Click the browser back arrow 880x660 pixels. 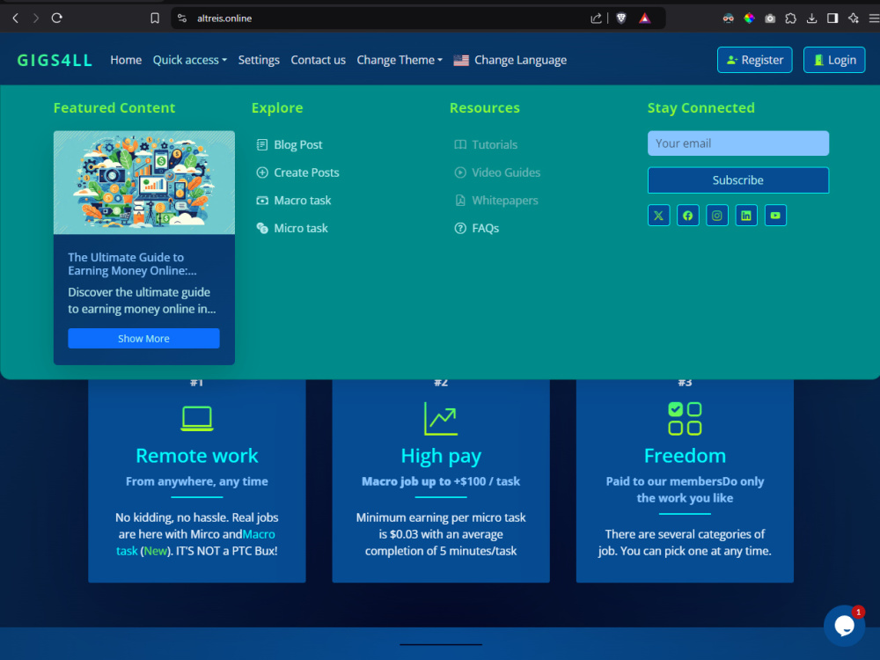(x=16, y=18)
